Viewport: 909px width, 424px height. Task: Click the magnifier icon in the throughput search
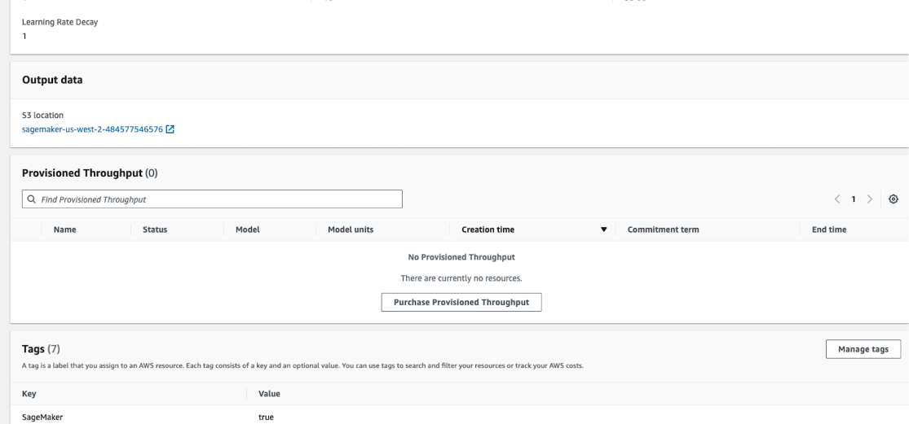coord(31,199)
